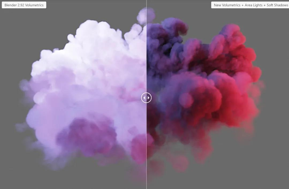Click "Soft Shadows" text in the right label
The height and width of the screenshot is (189, 289).
click(x=277, y=5)
